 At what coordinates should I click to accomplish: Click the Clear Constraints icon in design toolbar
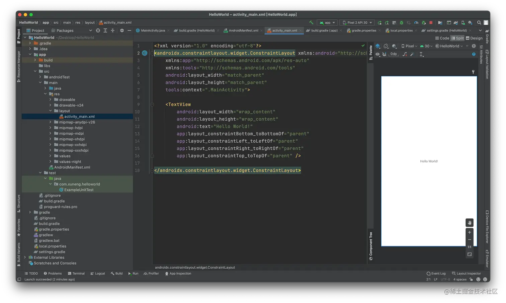[x=405, y=54]
